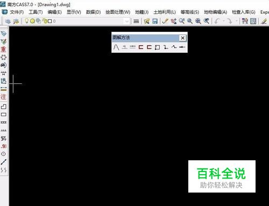Image resolution: width=269 pixels, height=206 pixels.
Task: Open the 数据(D) menu
Action: 93,12
